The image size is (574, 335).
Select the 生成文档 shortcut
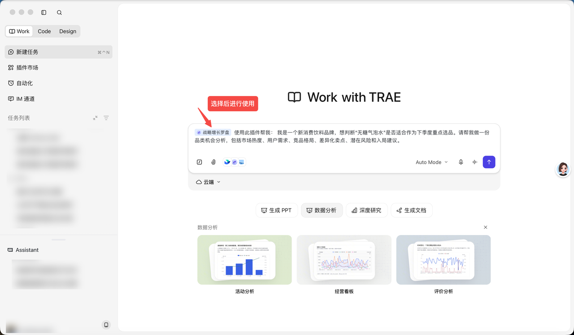[x=412, y=210]
